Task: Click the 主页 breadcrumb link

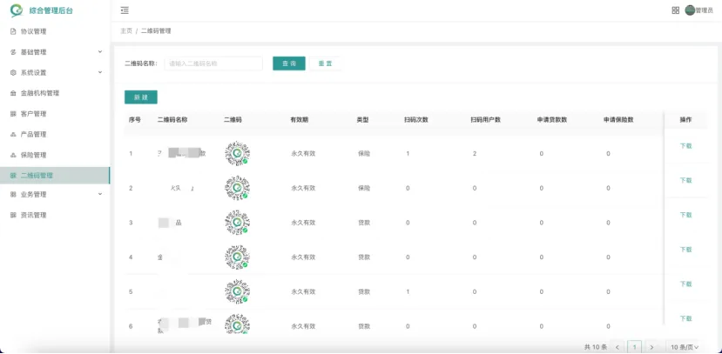Action: pos(126,31)
